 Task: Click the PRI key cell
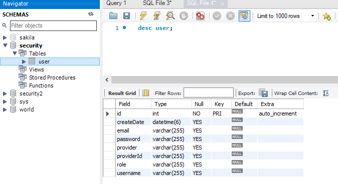point(221,113)
